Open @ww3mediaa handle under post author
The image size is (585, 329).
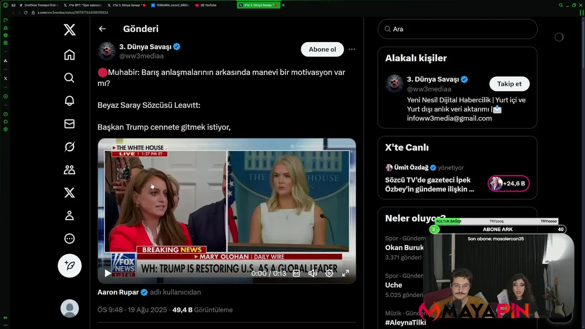(x=141, y=56)
